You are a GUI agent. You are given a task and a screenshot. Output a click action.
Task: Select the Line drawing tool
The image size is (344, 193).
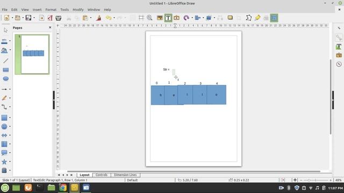point(6,61)
